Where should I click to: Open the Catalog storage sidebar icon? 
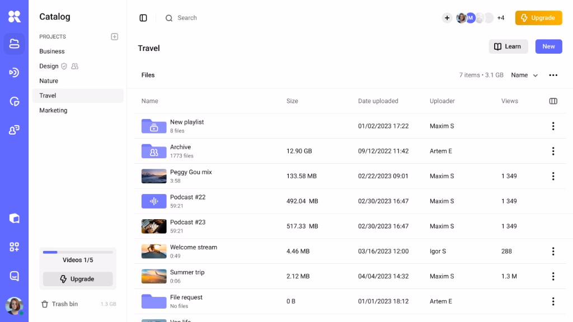click(x=14, y=44)
